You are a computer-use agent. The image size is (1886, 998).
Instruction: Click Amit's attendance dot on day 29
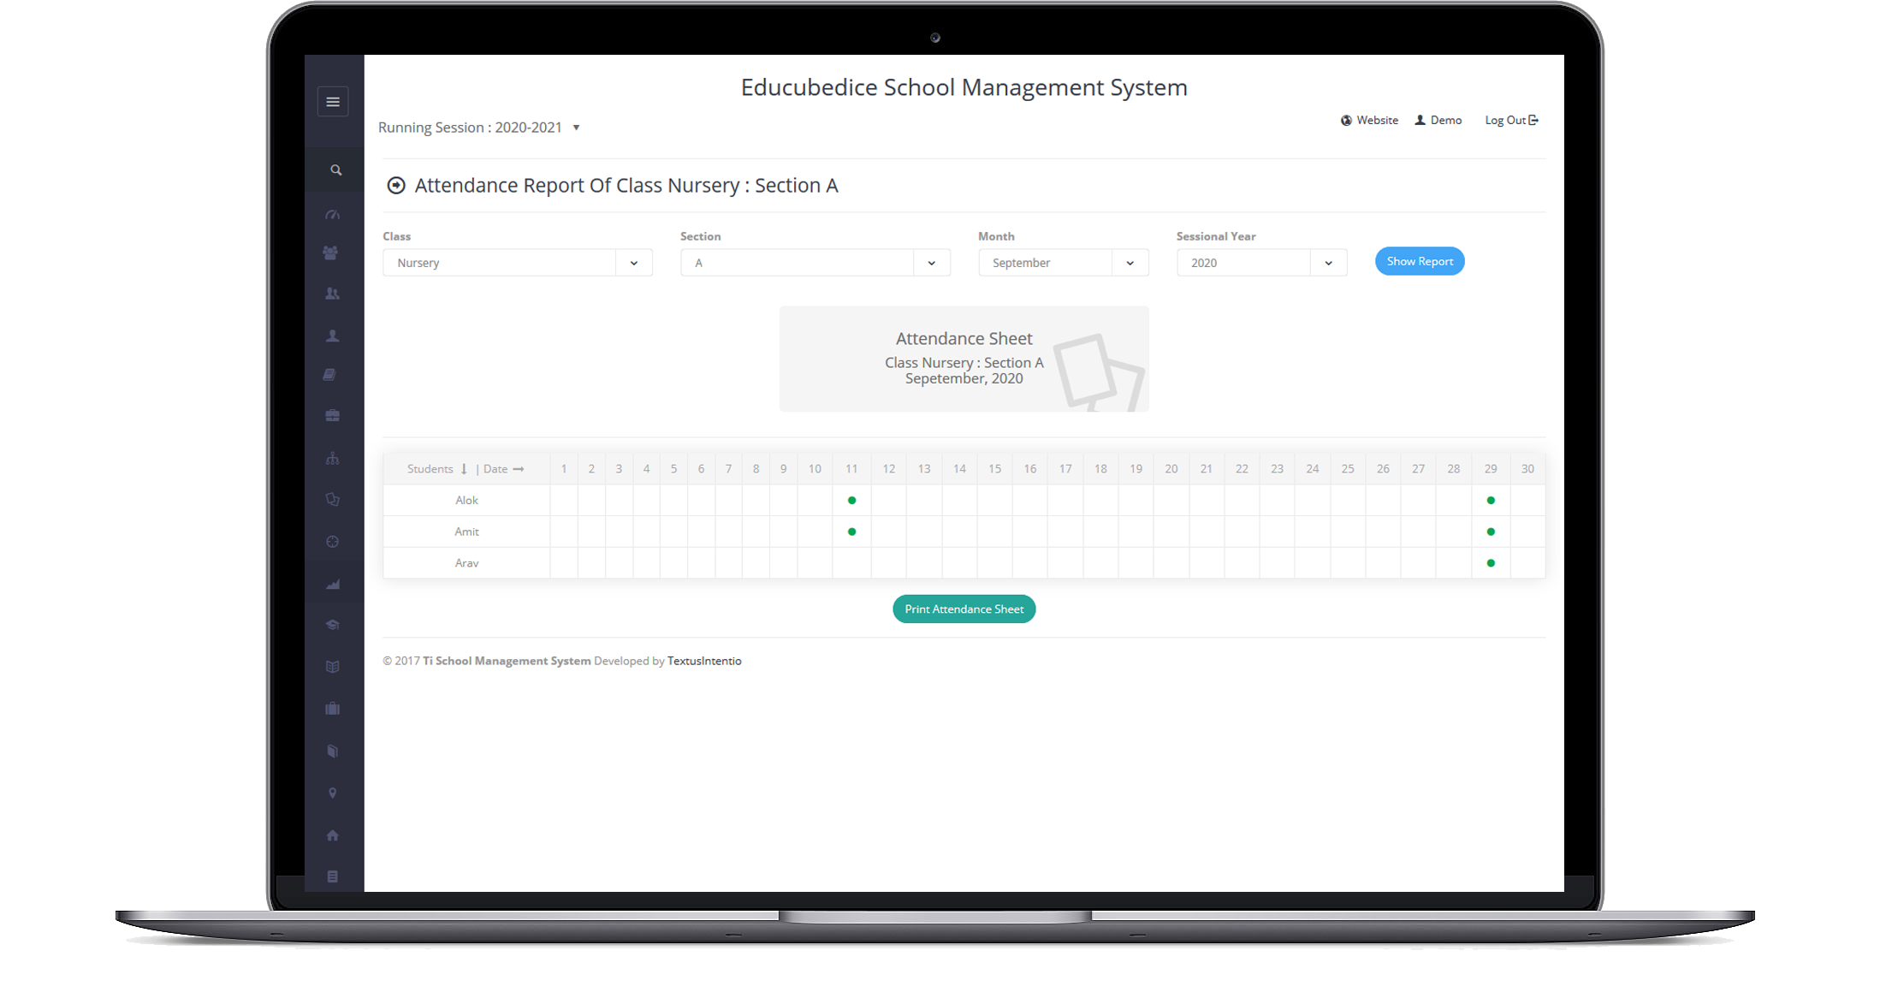(1491, 532)
